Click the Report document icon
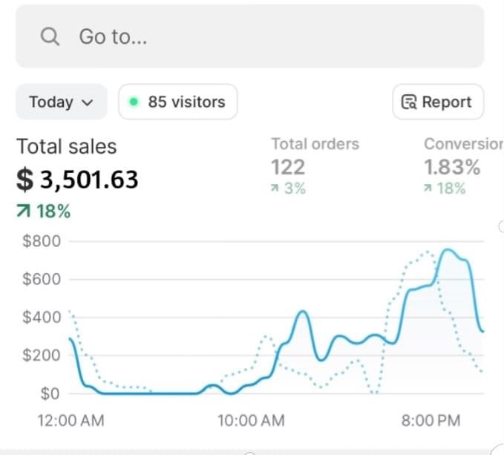The height and width of the screenshot is (455, 504). click(x=409, y=102)
